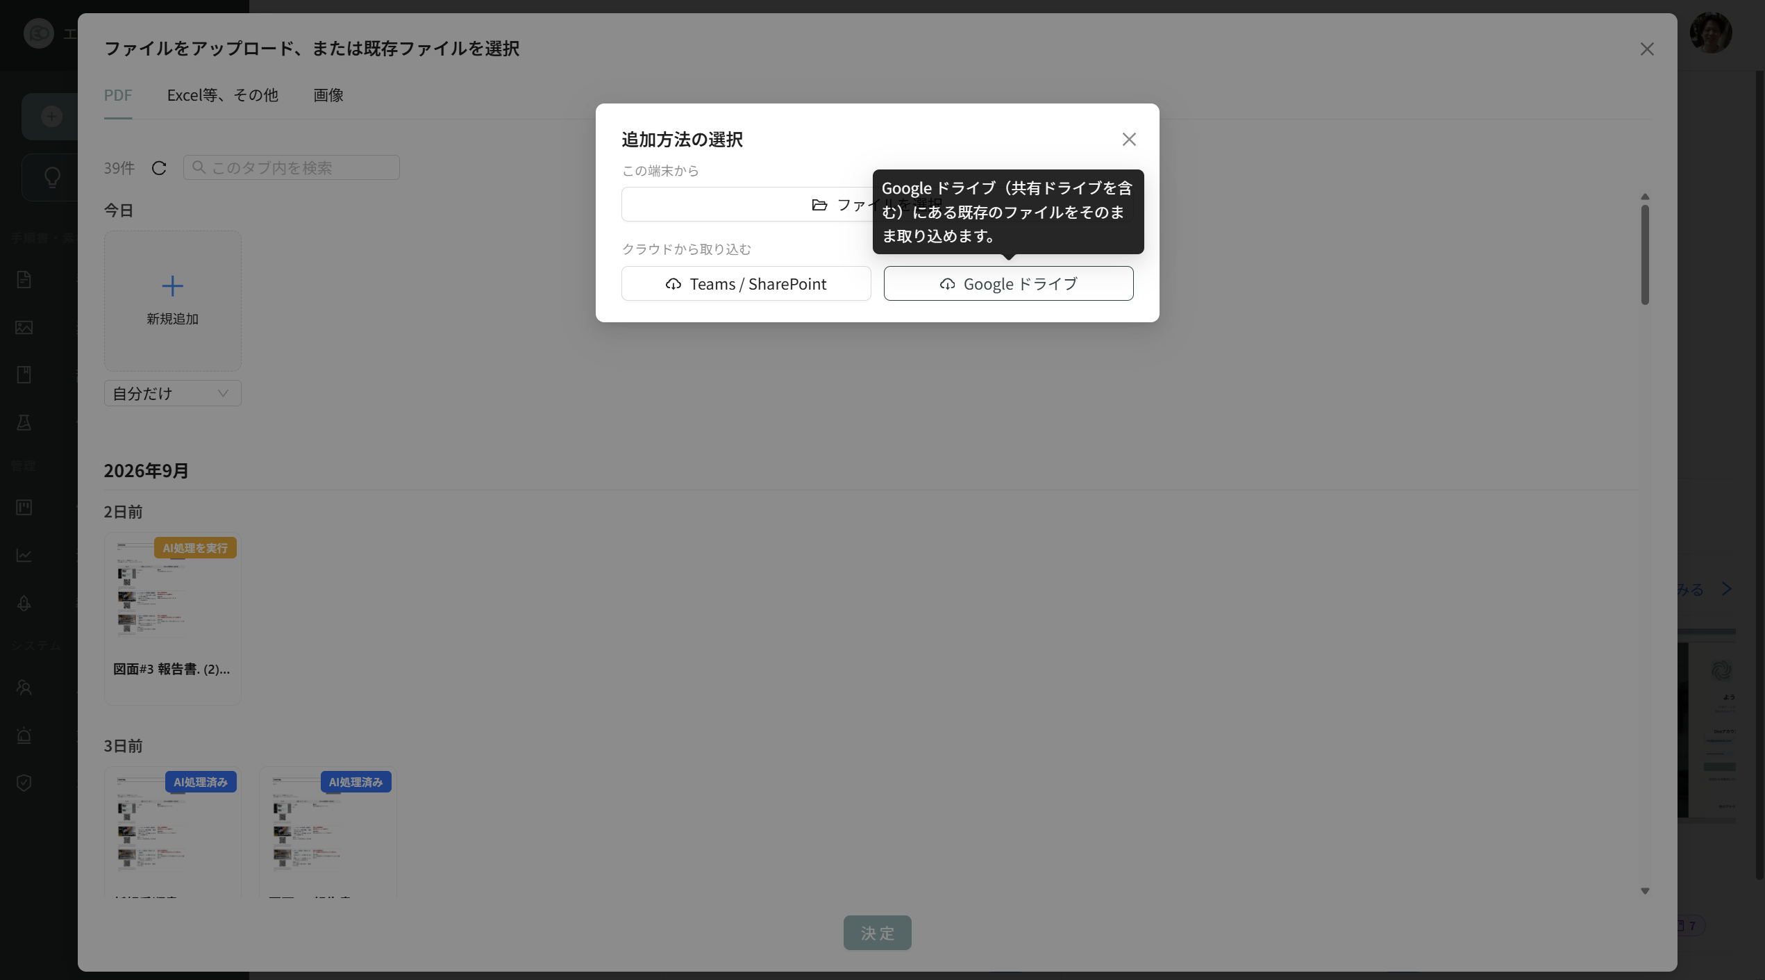This screenshot has width=1765, height=980.
Task: Click the scroll down arrow of file list
Action: click(1645, 891)
